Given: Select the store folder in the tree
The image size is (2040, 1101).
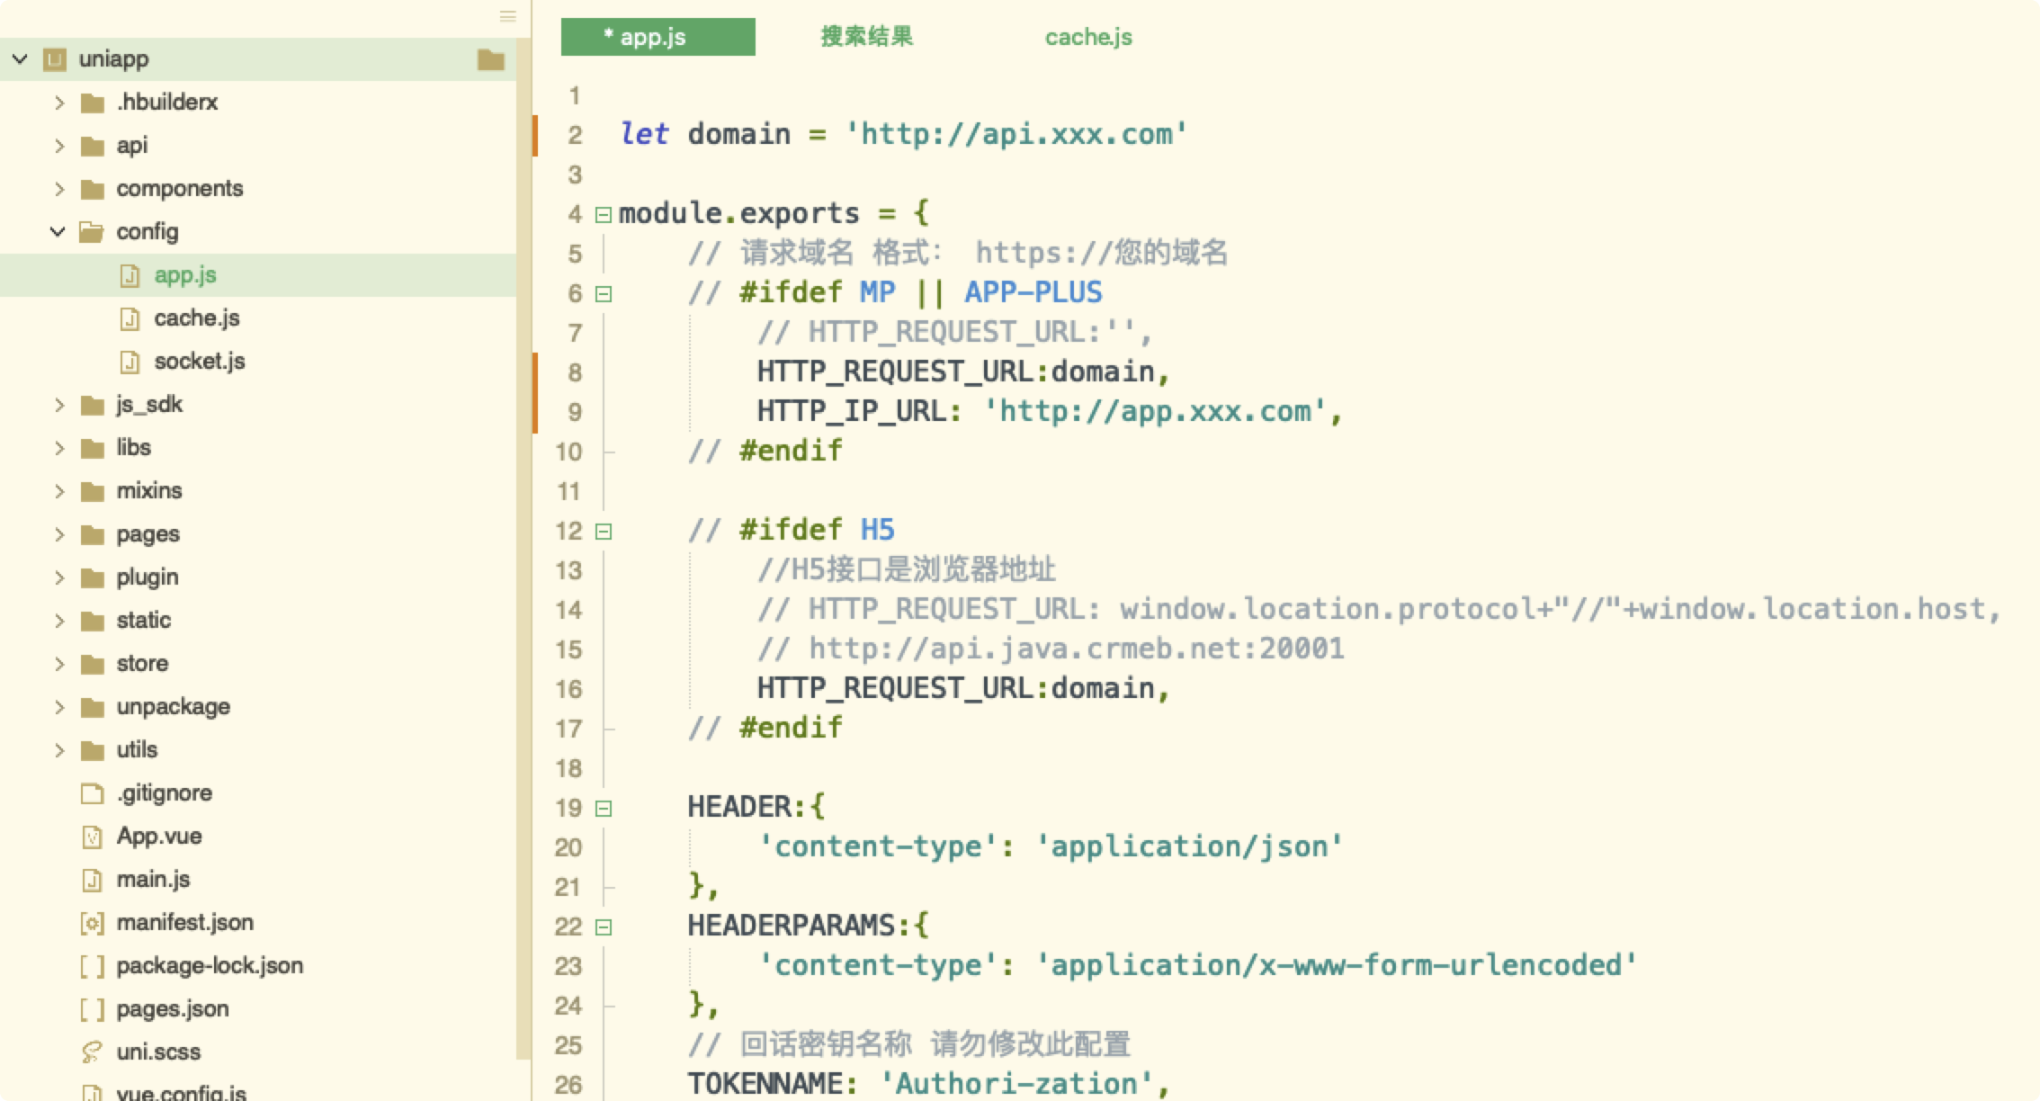Looking at the screenshot, I should point(143,663).
